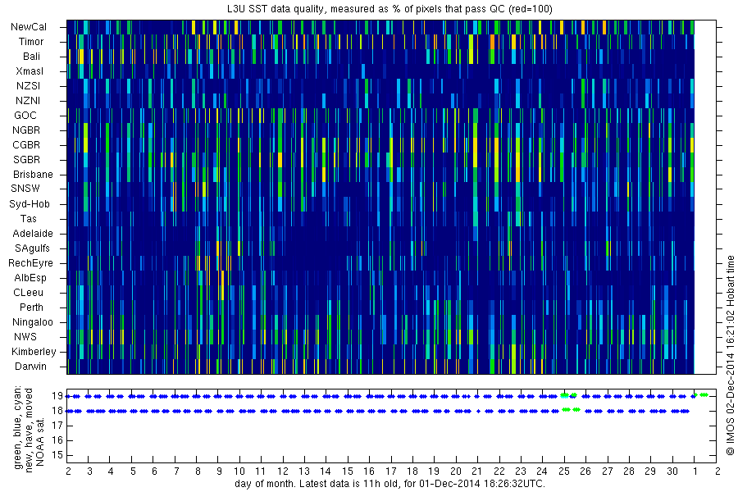The width and height of the screenshot is (738, 492).
Task: Click the Darwin row label
Action: click(x=30, y=367)
